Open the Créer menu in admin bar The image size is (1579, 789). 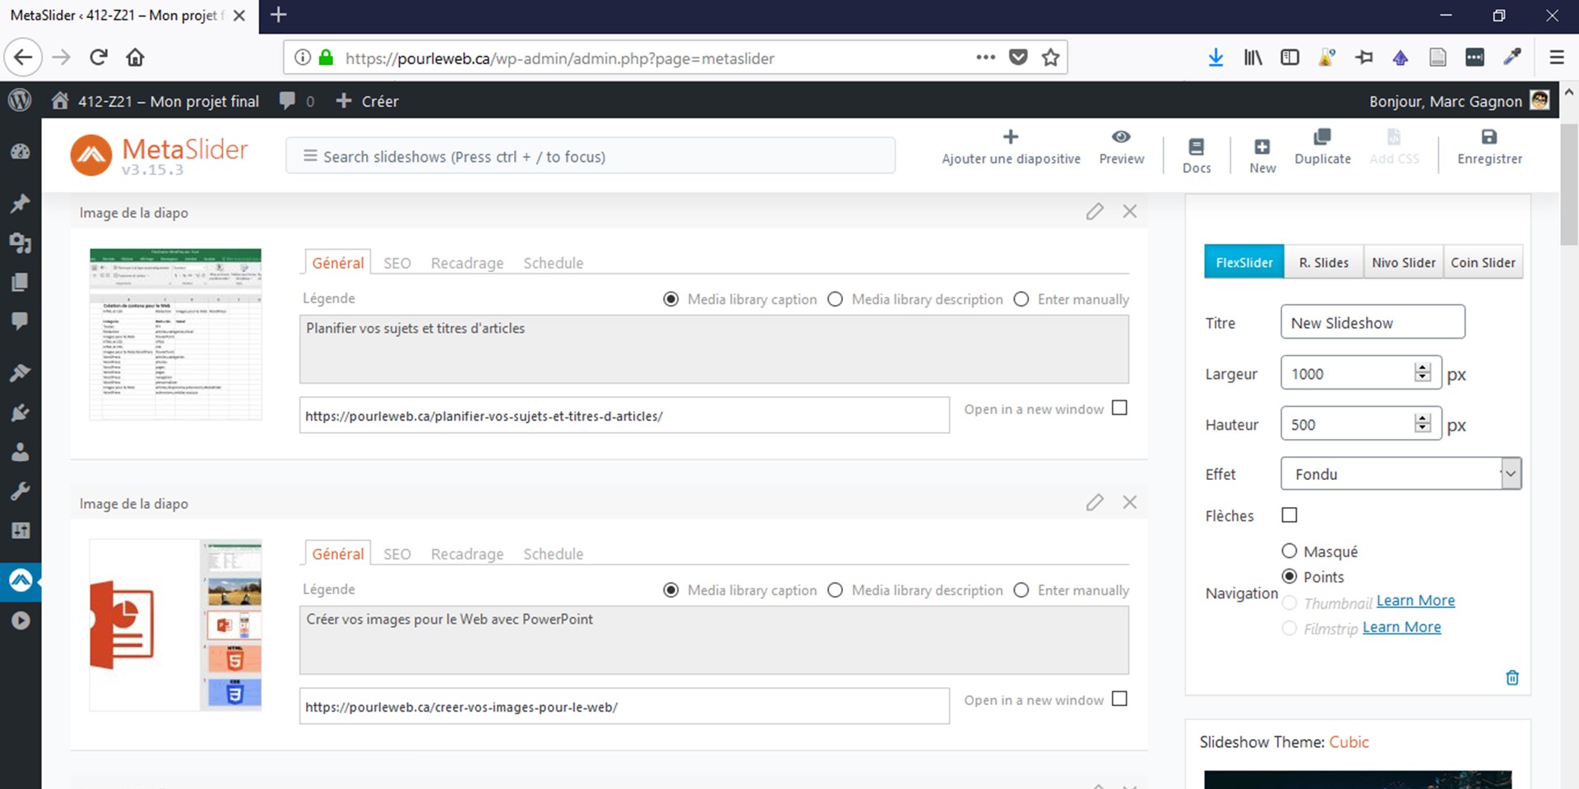(x=367, y=101)
